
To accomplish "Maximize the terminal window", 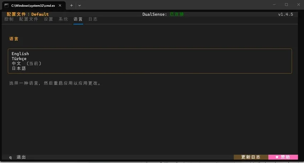I will [x=286, y=5].
